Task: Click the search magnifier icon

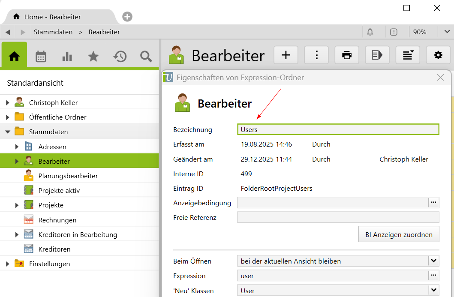Action: click(146, 56)
